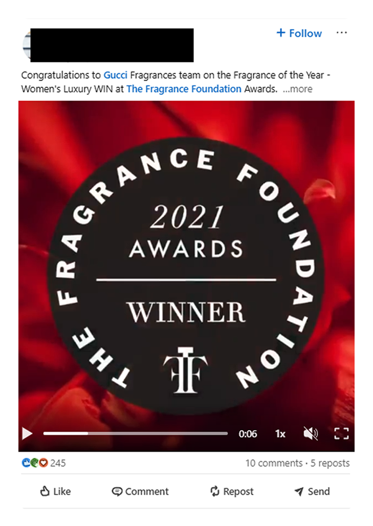This screenshot has width=373, height=526.
Task: View the 5 reposts
Action: click(x=330, y=463)
